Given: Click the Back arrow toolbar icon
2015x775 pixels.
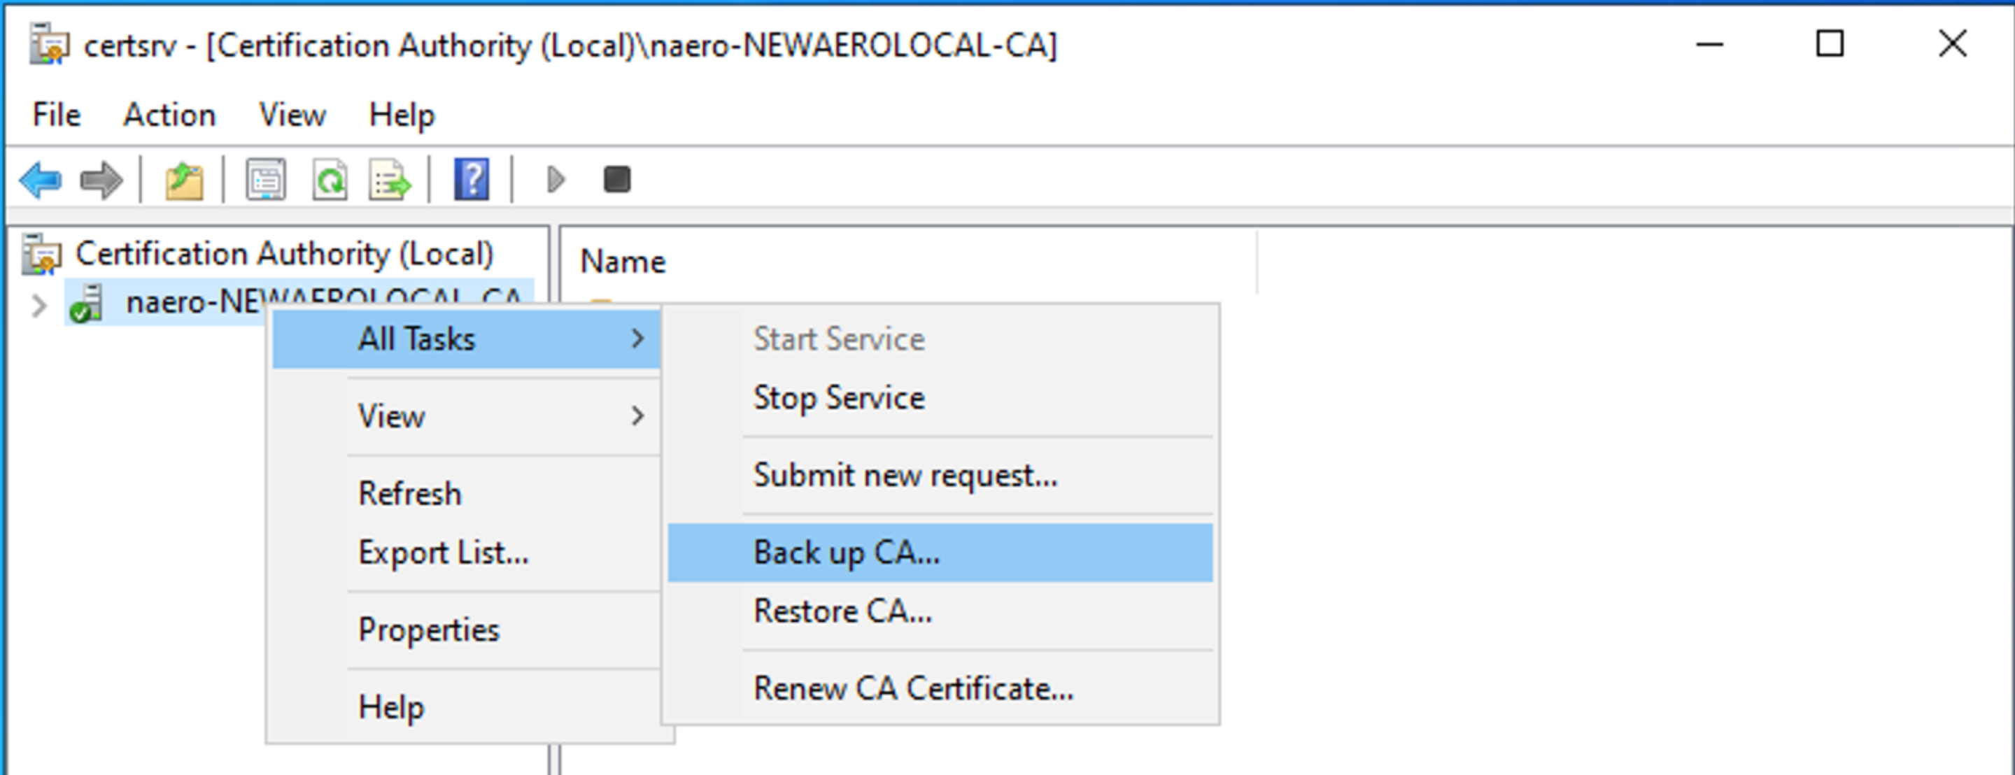Looking at the screenshot, I should pyautogui.click(x=41, y=180).
